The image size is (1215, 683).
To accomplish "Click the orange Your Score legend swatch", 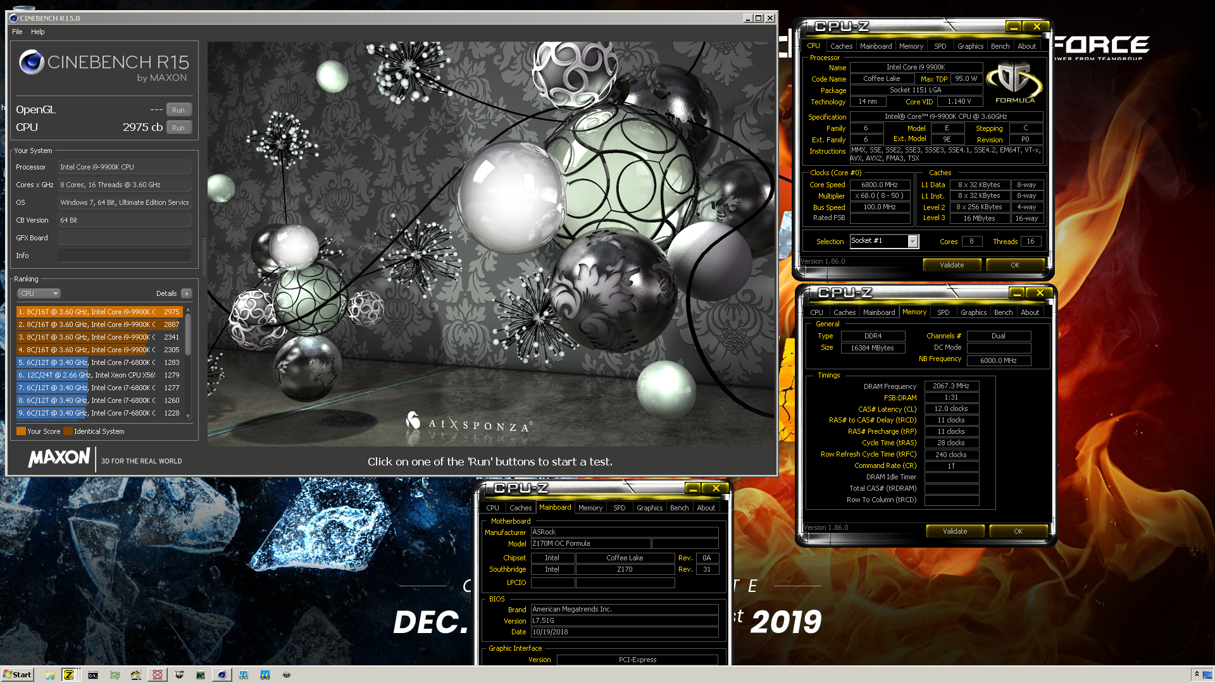I will (21, 431).
